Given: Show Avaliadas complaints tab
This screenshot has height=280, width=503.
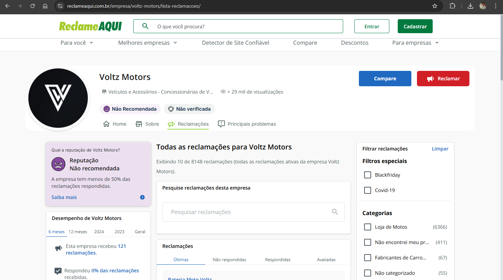Looking at the screenshot, I should tap(326, 259).
